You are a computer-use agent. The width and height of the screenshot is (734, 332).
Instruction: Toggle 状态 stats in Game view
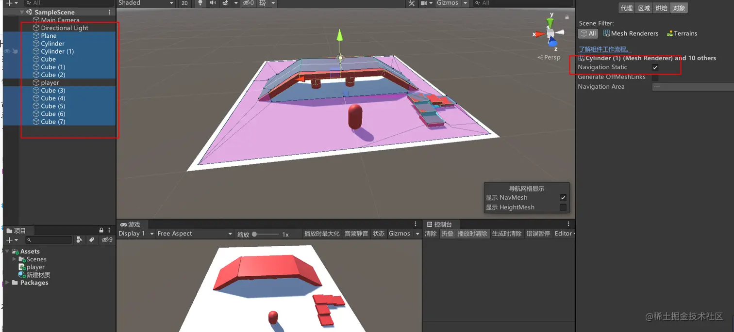click(x=379, y=234)
